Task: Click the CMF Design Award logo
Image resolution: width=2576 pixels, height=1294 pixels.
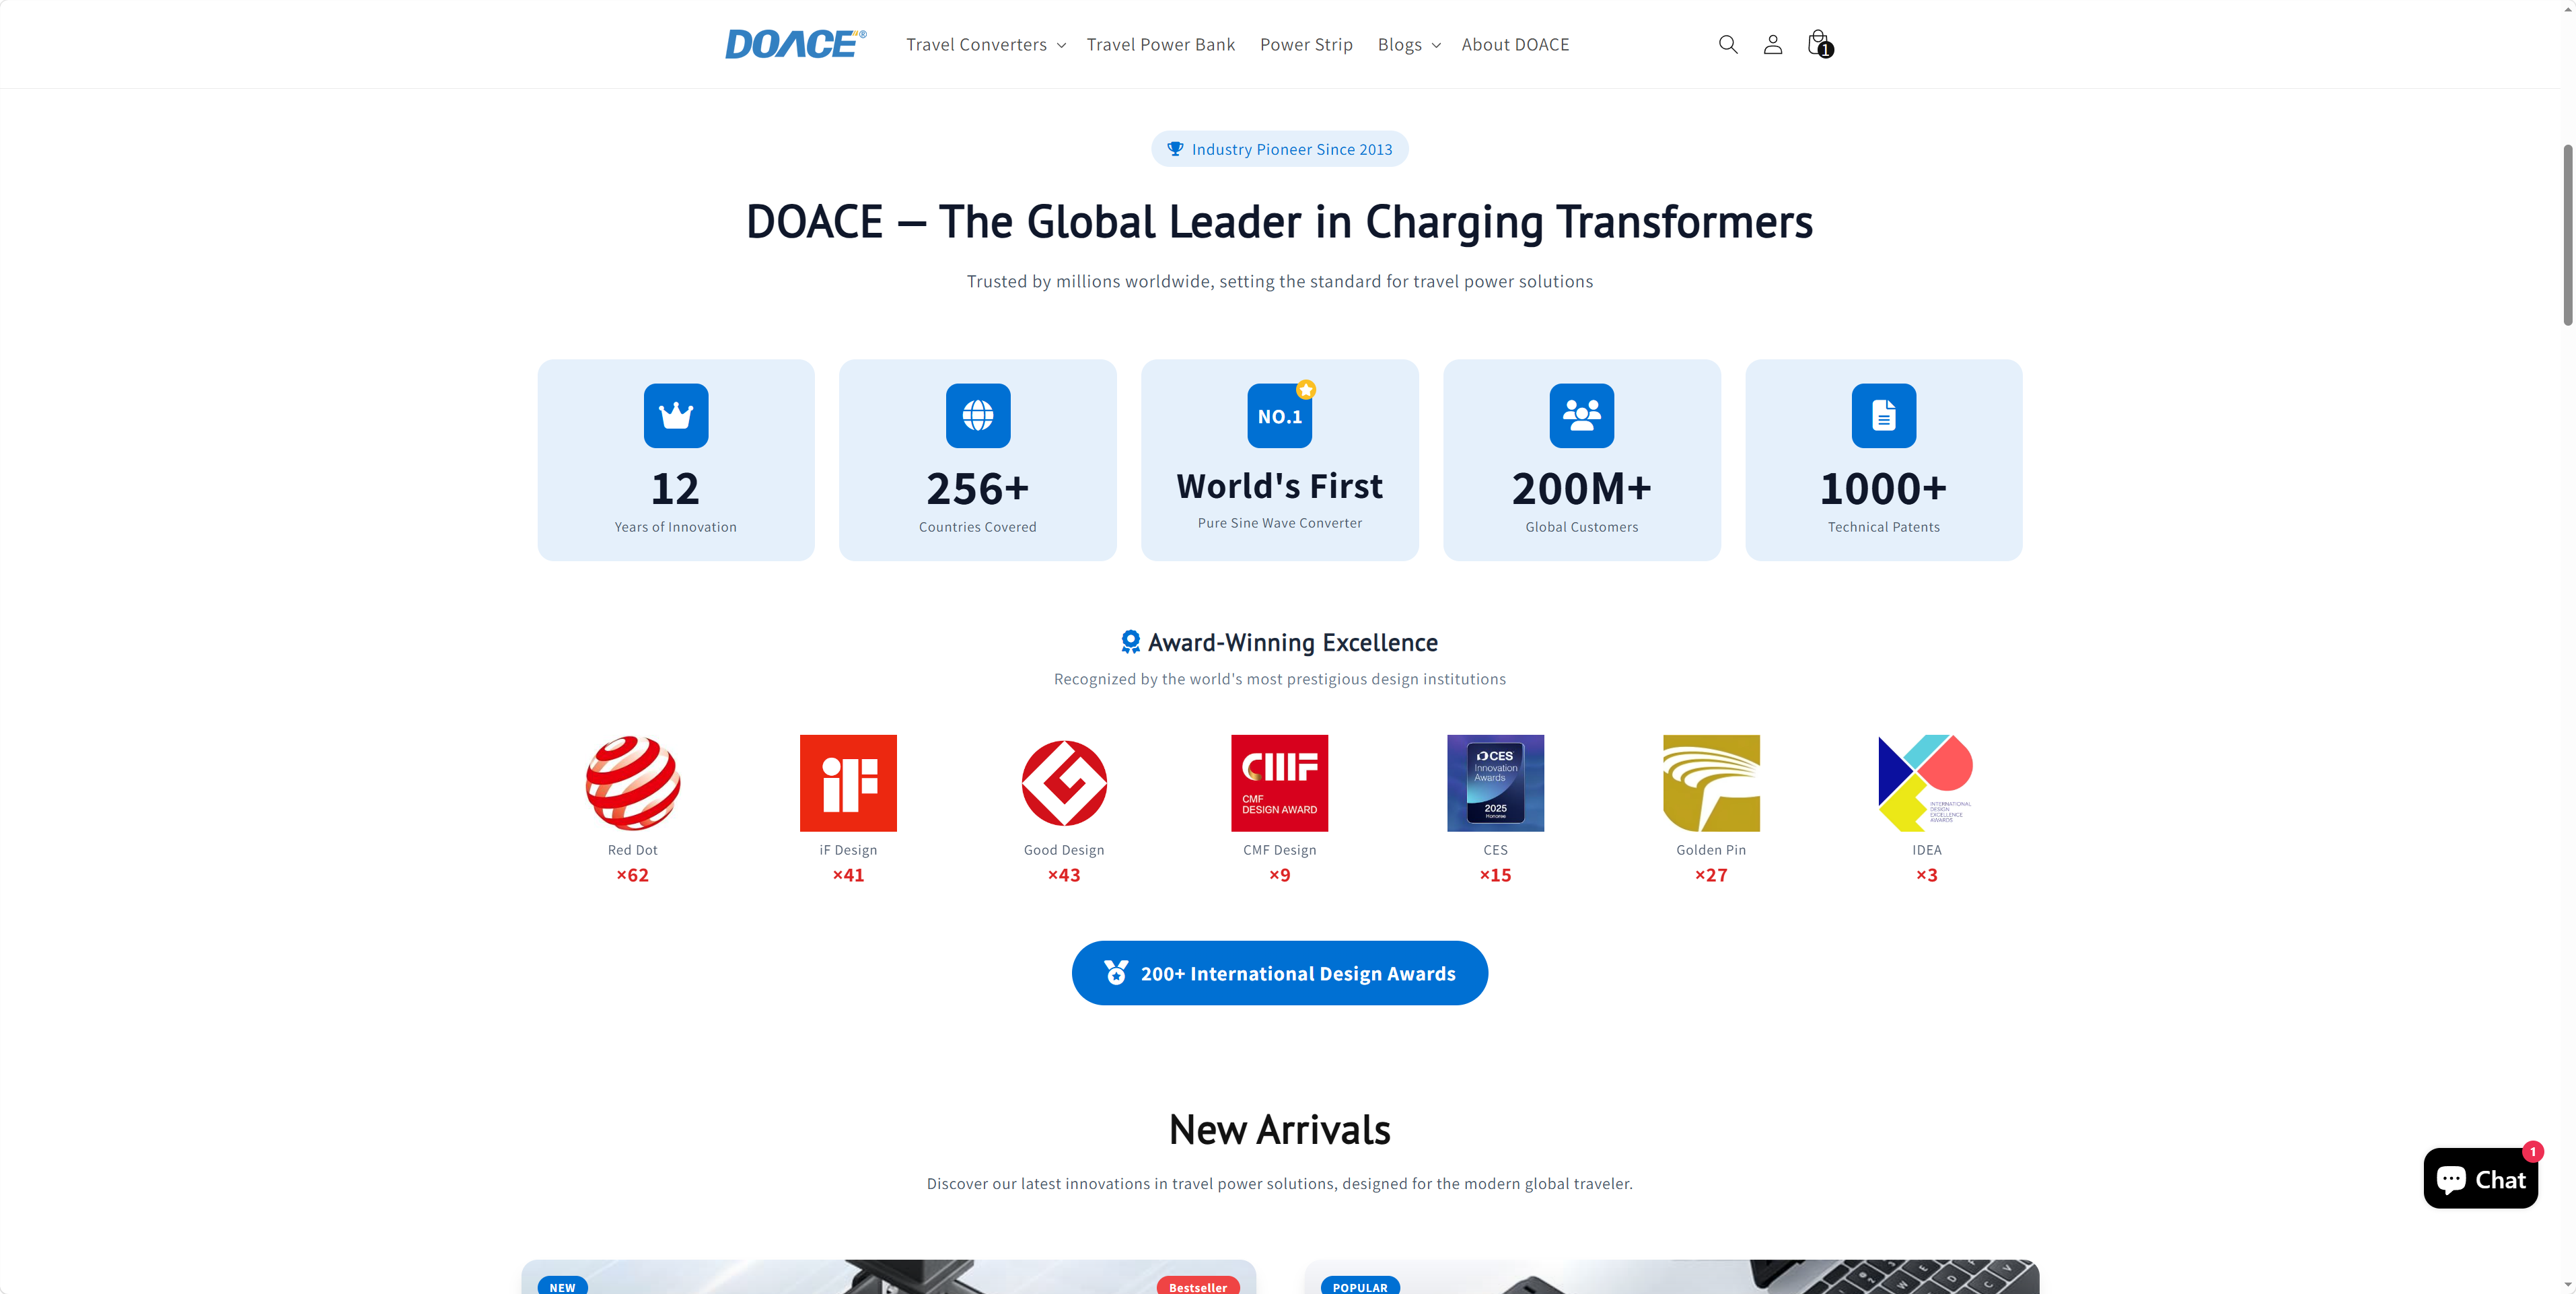Action: [1279, 782]
